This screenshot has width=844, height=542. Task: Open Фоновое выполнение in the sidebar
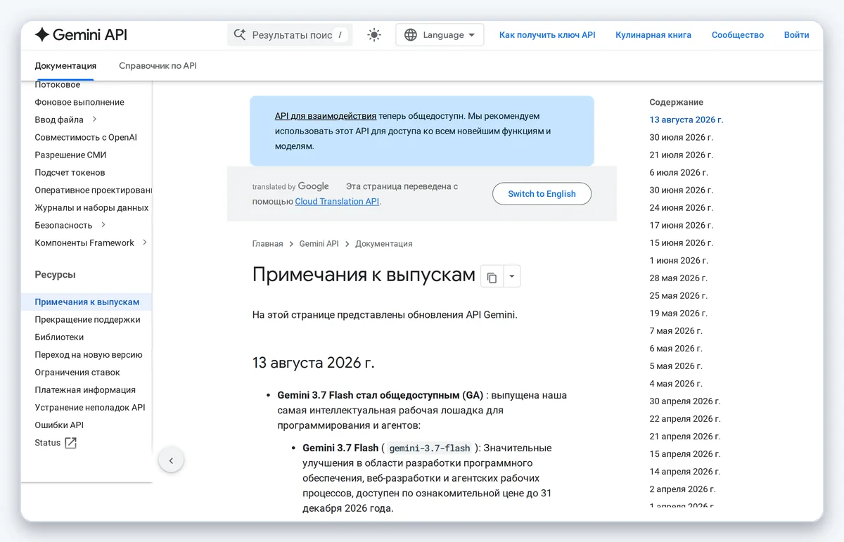tap(79, 102)
